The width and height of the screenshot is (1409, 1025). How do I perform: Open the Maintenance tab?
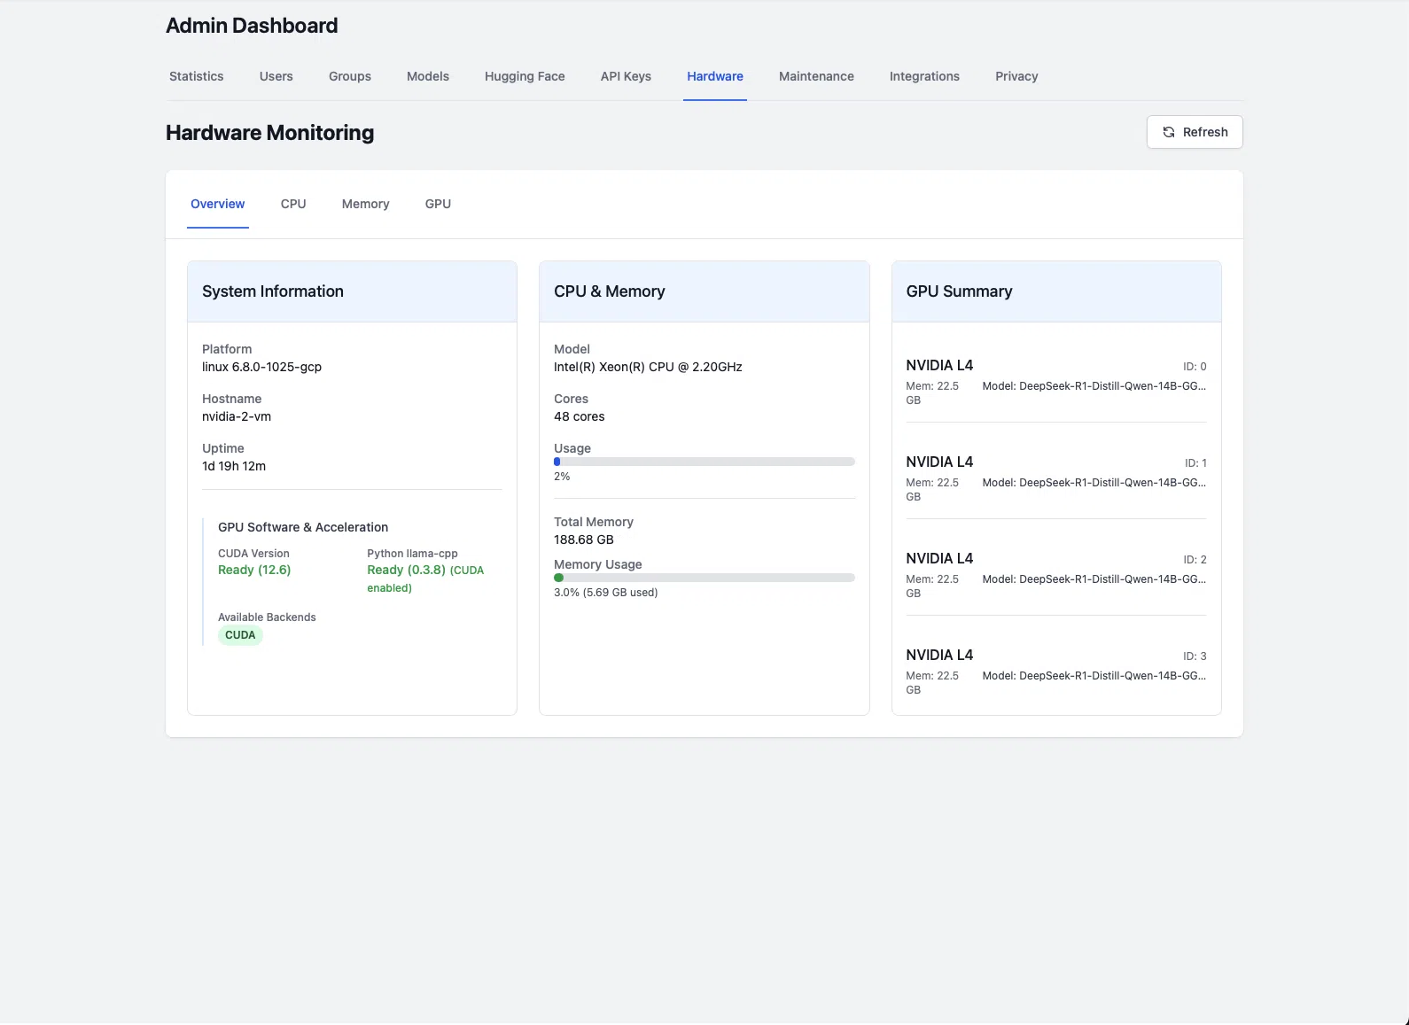click(815, 76)
